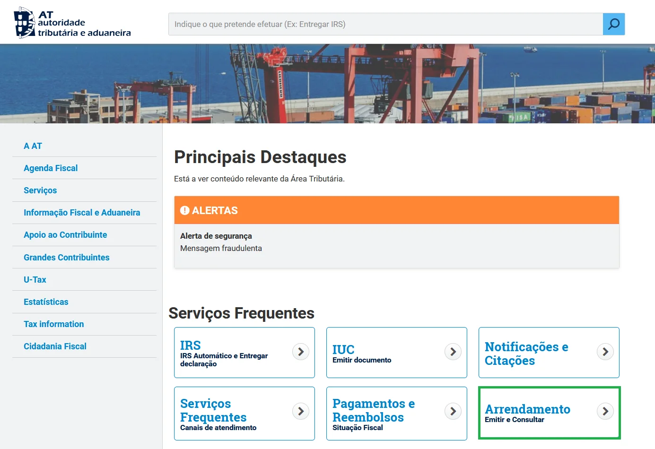Navigate to Estatísticas in side menu

pyautogui.click(x=46, y=302)
